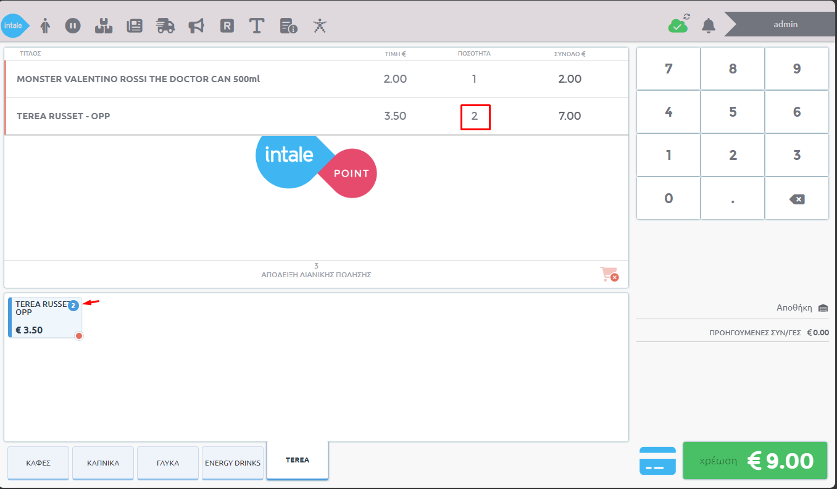Tap keypad digit 6
This screenshot has height=489, width=837.
pyautogui.click(x=797, y=112)
